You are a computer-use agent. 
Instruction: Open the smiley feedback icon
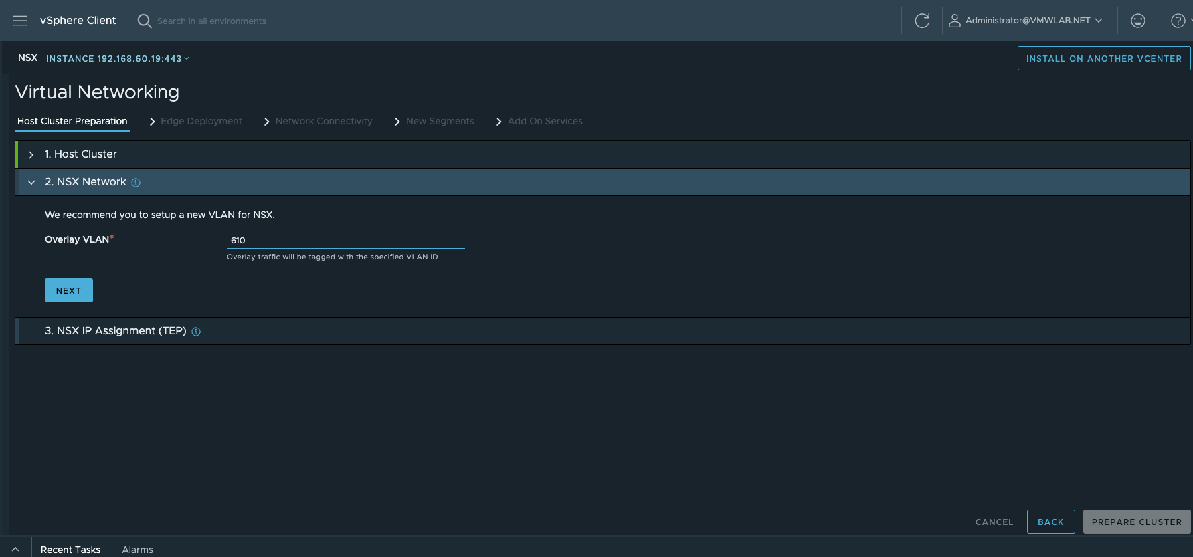pyautogui.click(x=1138, y=21)
